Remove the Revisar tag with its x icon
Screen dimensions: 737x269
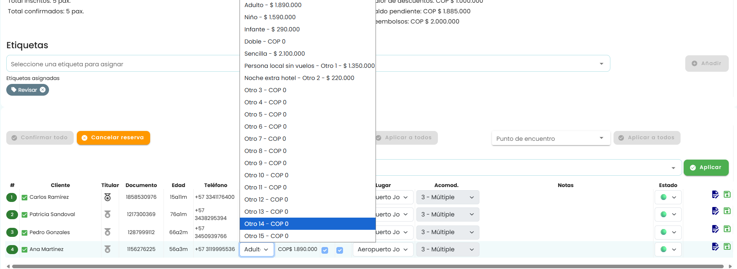[43, 90]
